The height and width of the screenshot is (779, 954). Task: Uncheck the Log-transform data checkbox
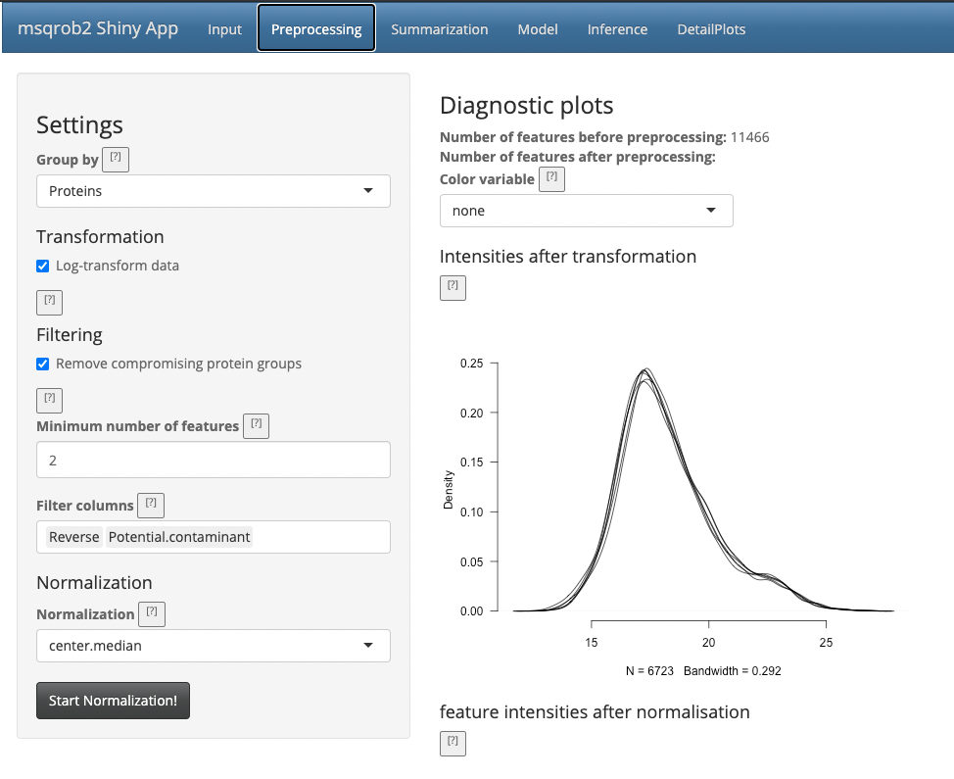tap(43, 266)
